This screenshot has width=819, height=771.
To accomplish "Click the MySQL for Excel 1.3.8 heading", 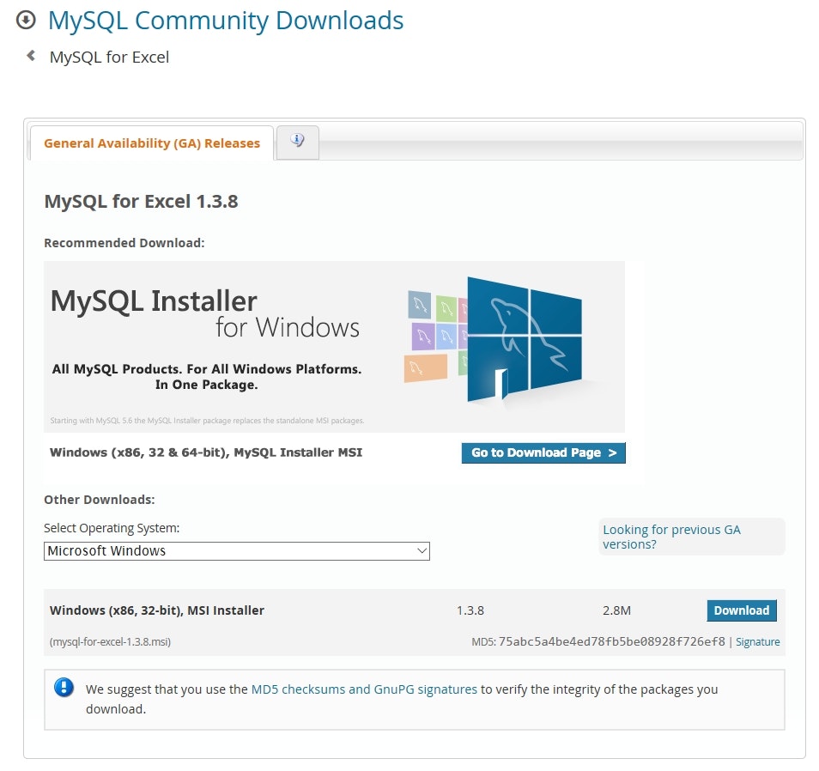I will click(141, 202).
